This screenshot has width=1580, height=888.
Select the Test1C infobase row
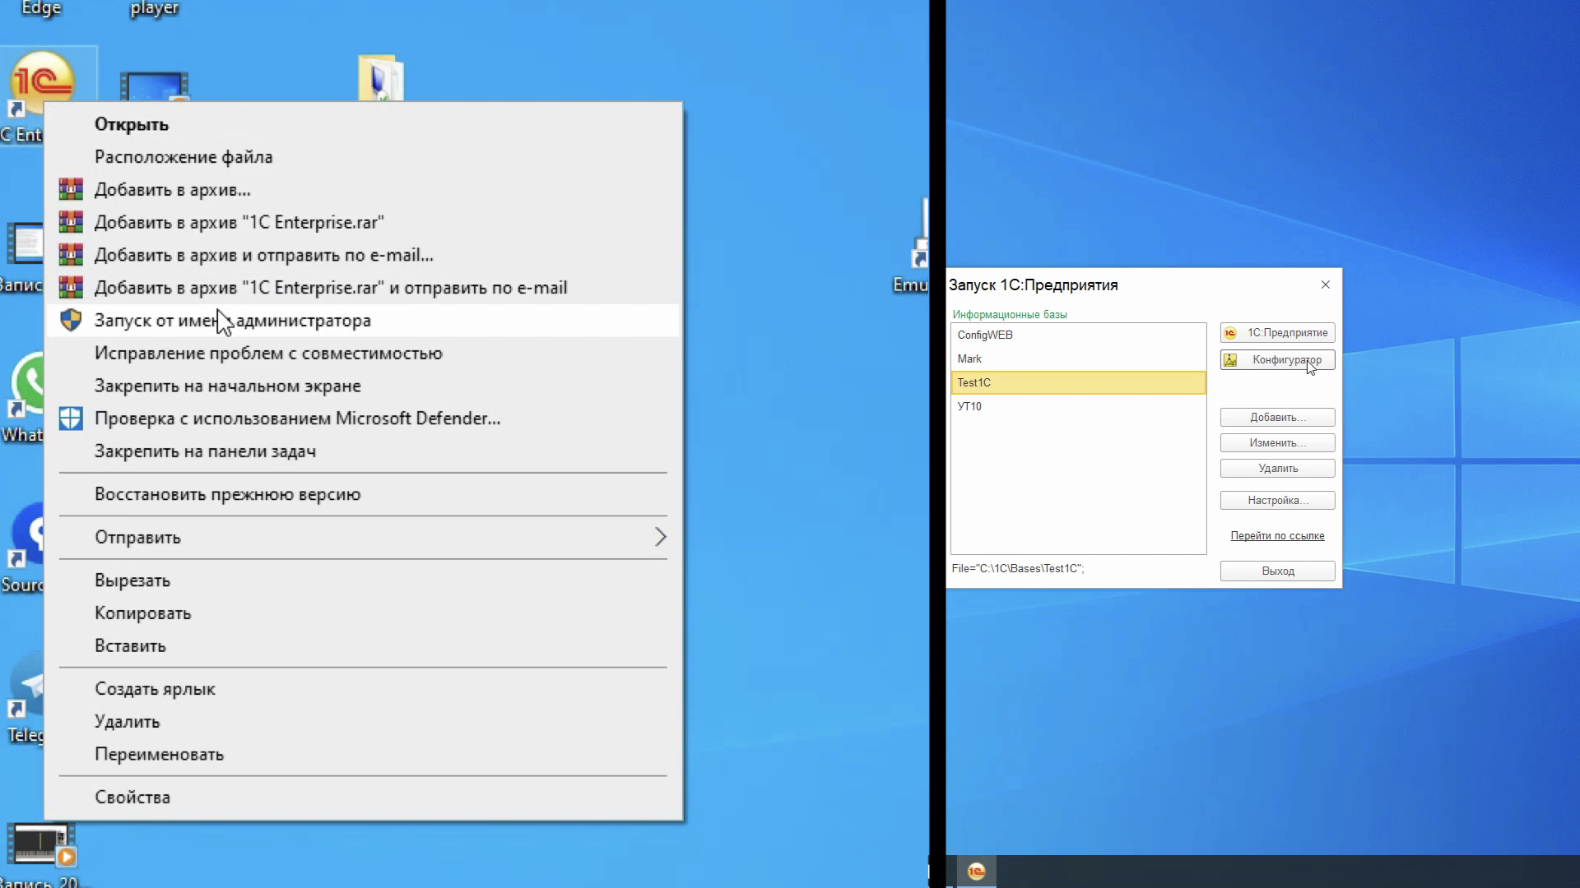pos(1078,383)
